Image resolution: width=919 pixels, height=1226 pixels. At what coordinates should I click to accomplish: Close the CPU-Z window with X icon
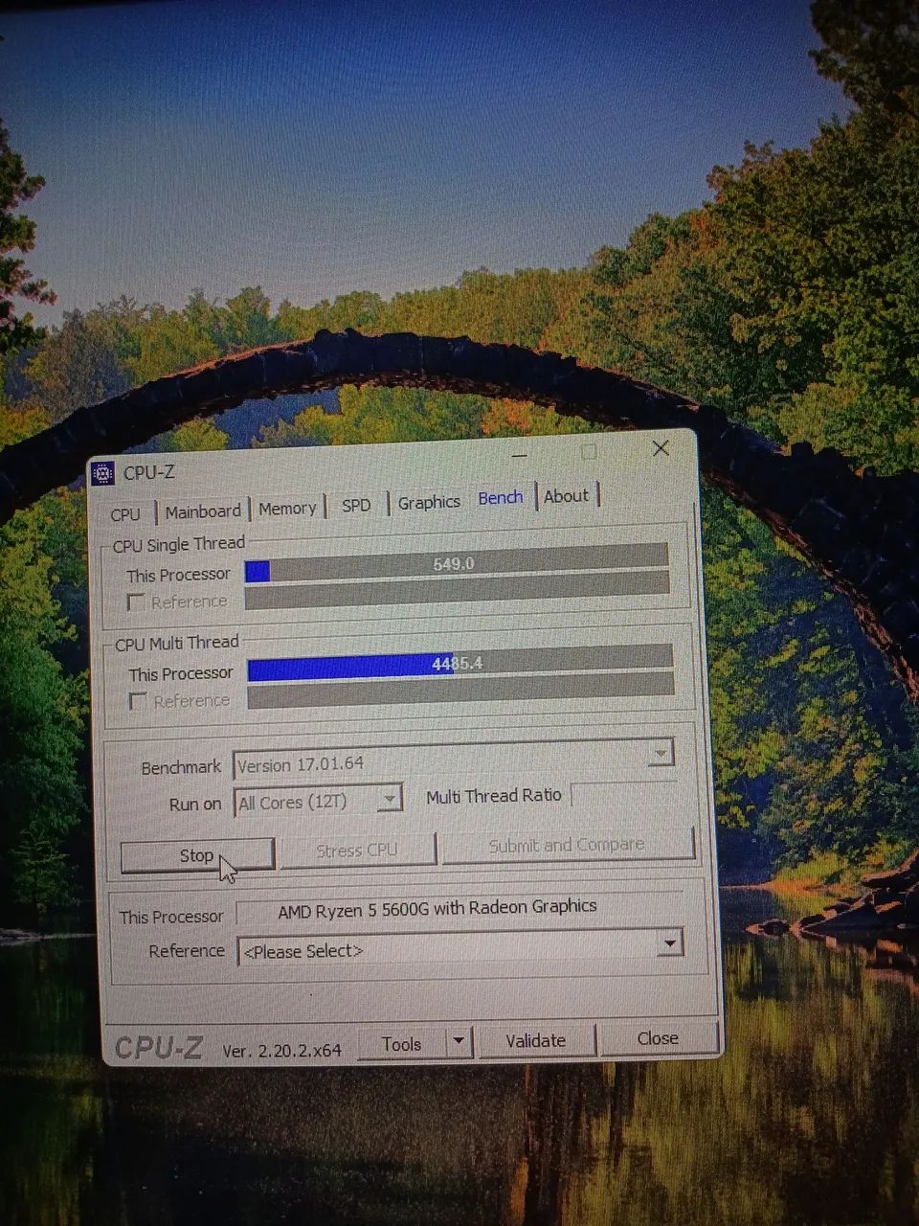661,448
